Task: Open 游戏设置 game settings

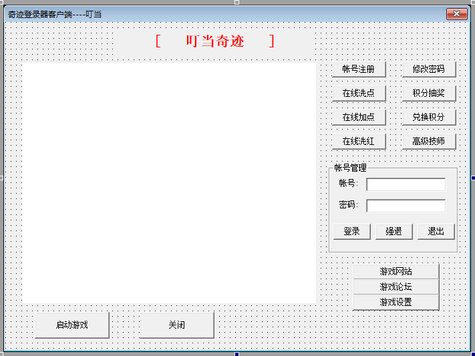Action: pos(395,302)
